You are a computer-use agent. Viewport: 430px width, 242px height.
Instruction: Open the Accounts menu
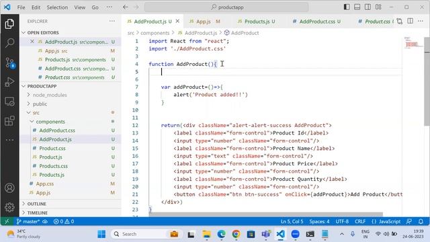[x=9, y=188]
